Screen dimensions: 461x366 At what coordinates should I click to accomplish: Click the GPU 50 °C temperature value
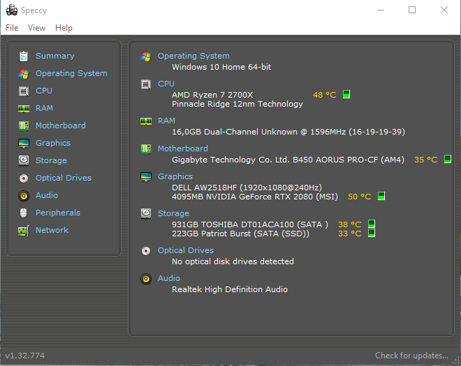click(x=360, y=197)
